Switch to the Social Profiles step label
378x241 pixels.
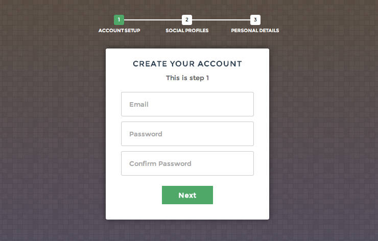[x=187, y=31]
